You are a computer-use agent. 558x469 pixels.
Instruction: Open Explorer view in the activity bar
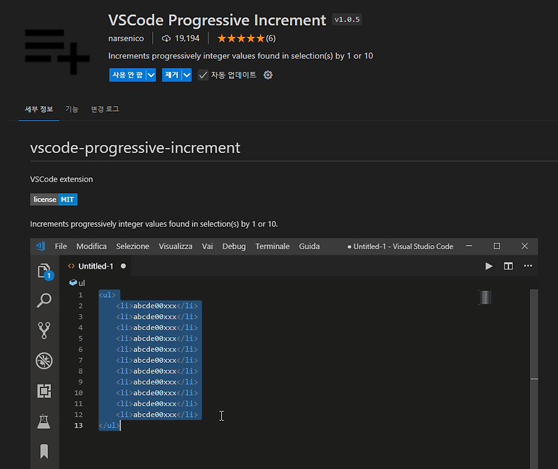pyautogui.click(x=45, y=271)
